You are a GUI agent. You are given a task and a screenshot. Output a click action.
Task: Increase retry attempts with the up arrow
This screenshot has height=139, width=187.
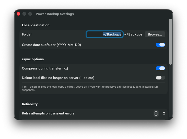tap(156, 112)
